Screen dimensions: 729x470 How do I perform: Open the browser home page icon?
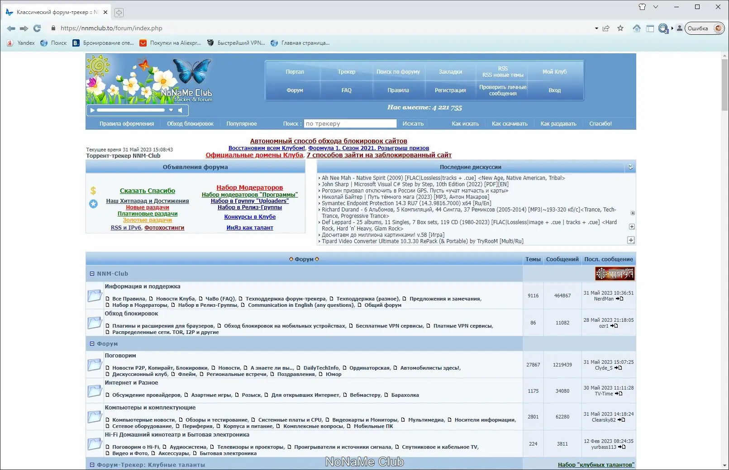tap(637, 28)
